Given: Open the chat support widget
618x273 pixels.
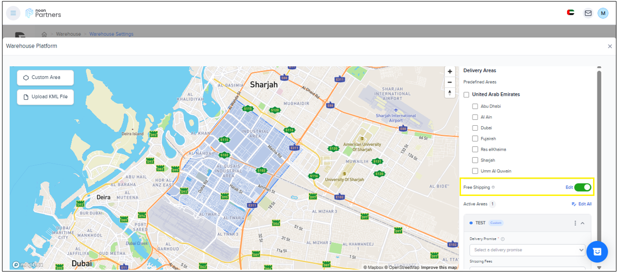Looking at the screenshot, I should 597,251.
